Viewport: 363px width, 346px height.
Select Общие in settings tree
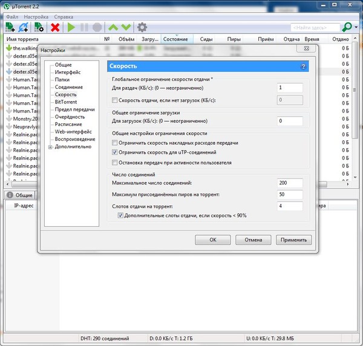[x=63, y=65]
